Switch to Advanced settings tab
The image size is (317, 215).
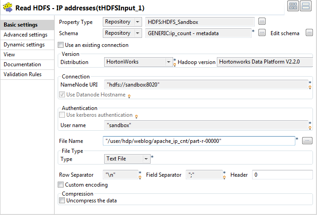coord(25,35)
